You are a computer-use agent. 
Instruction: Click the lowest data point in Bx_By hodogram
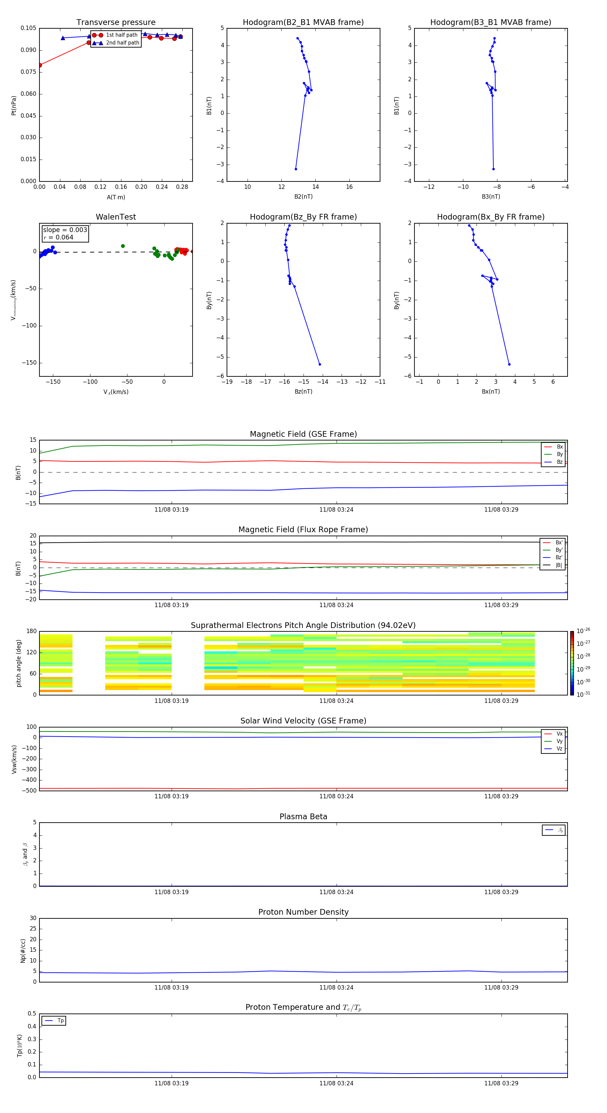[x=509, y=364]
